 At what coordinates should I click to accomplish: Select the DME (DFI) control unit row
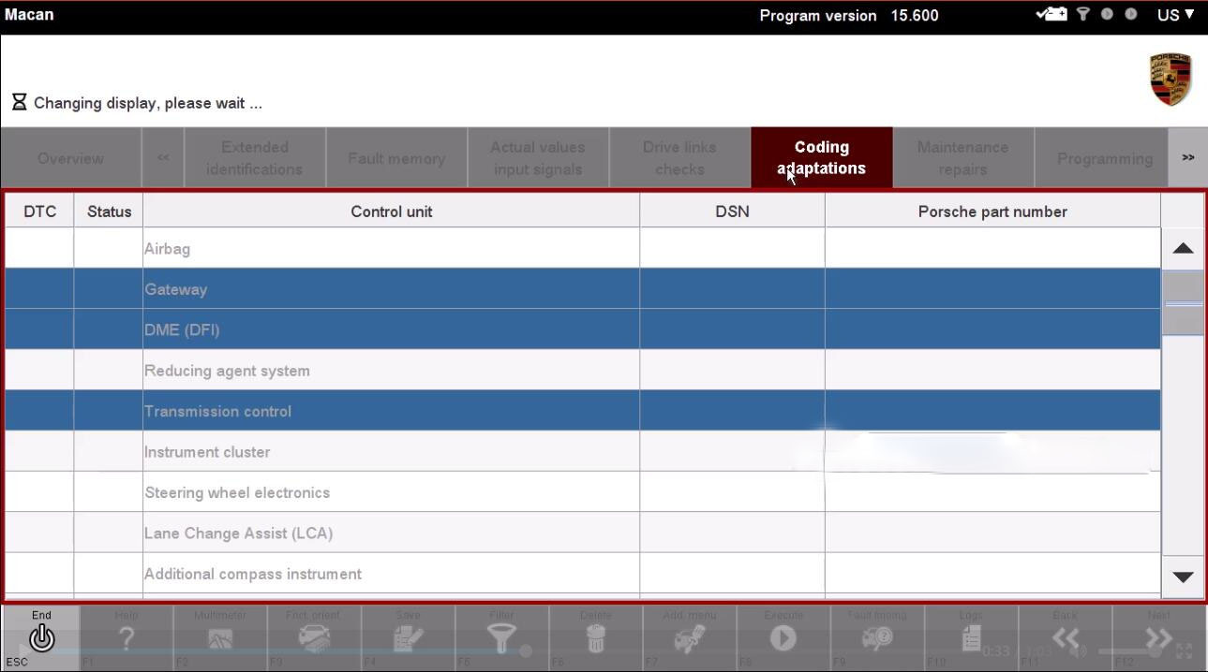(x=583, y=329)
